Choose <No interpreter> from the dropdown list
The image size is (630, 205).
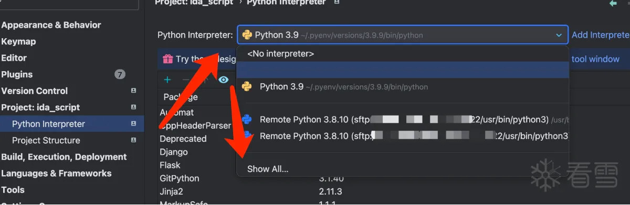coord(403,54)
